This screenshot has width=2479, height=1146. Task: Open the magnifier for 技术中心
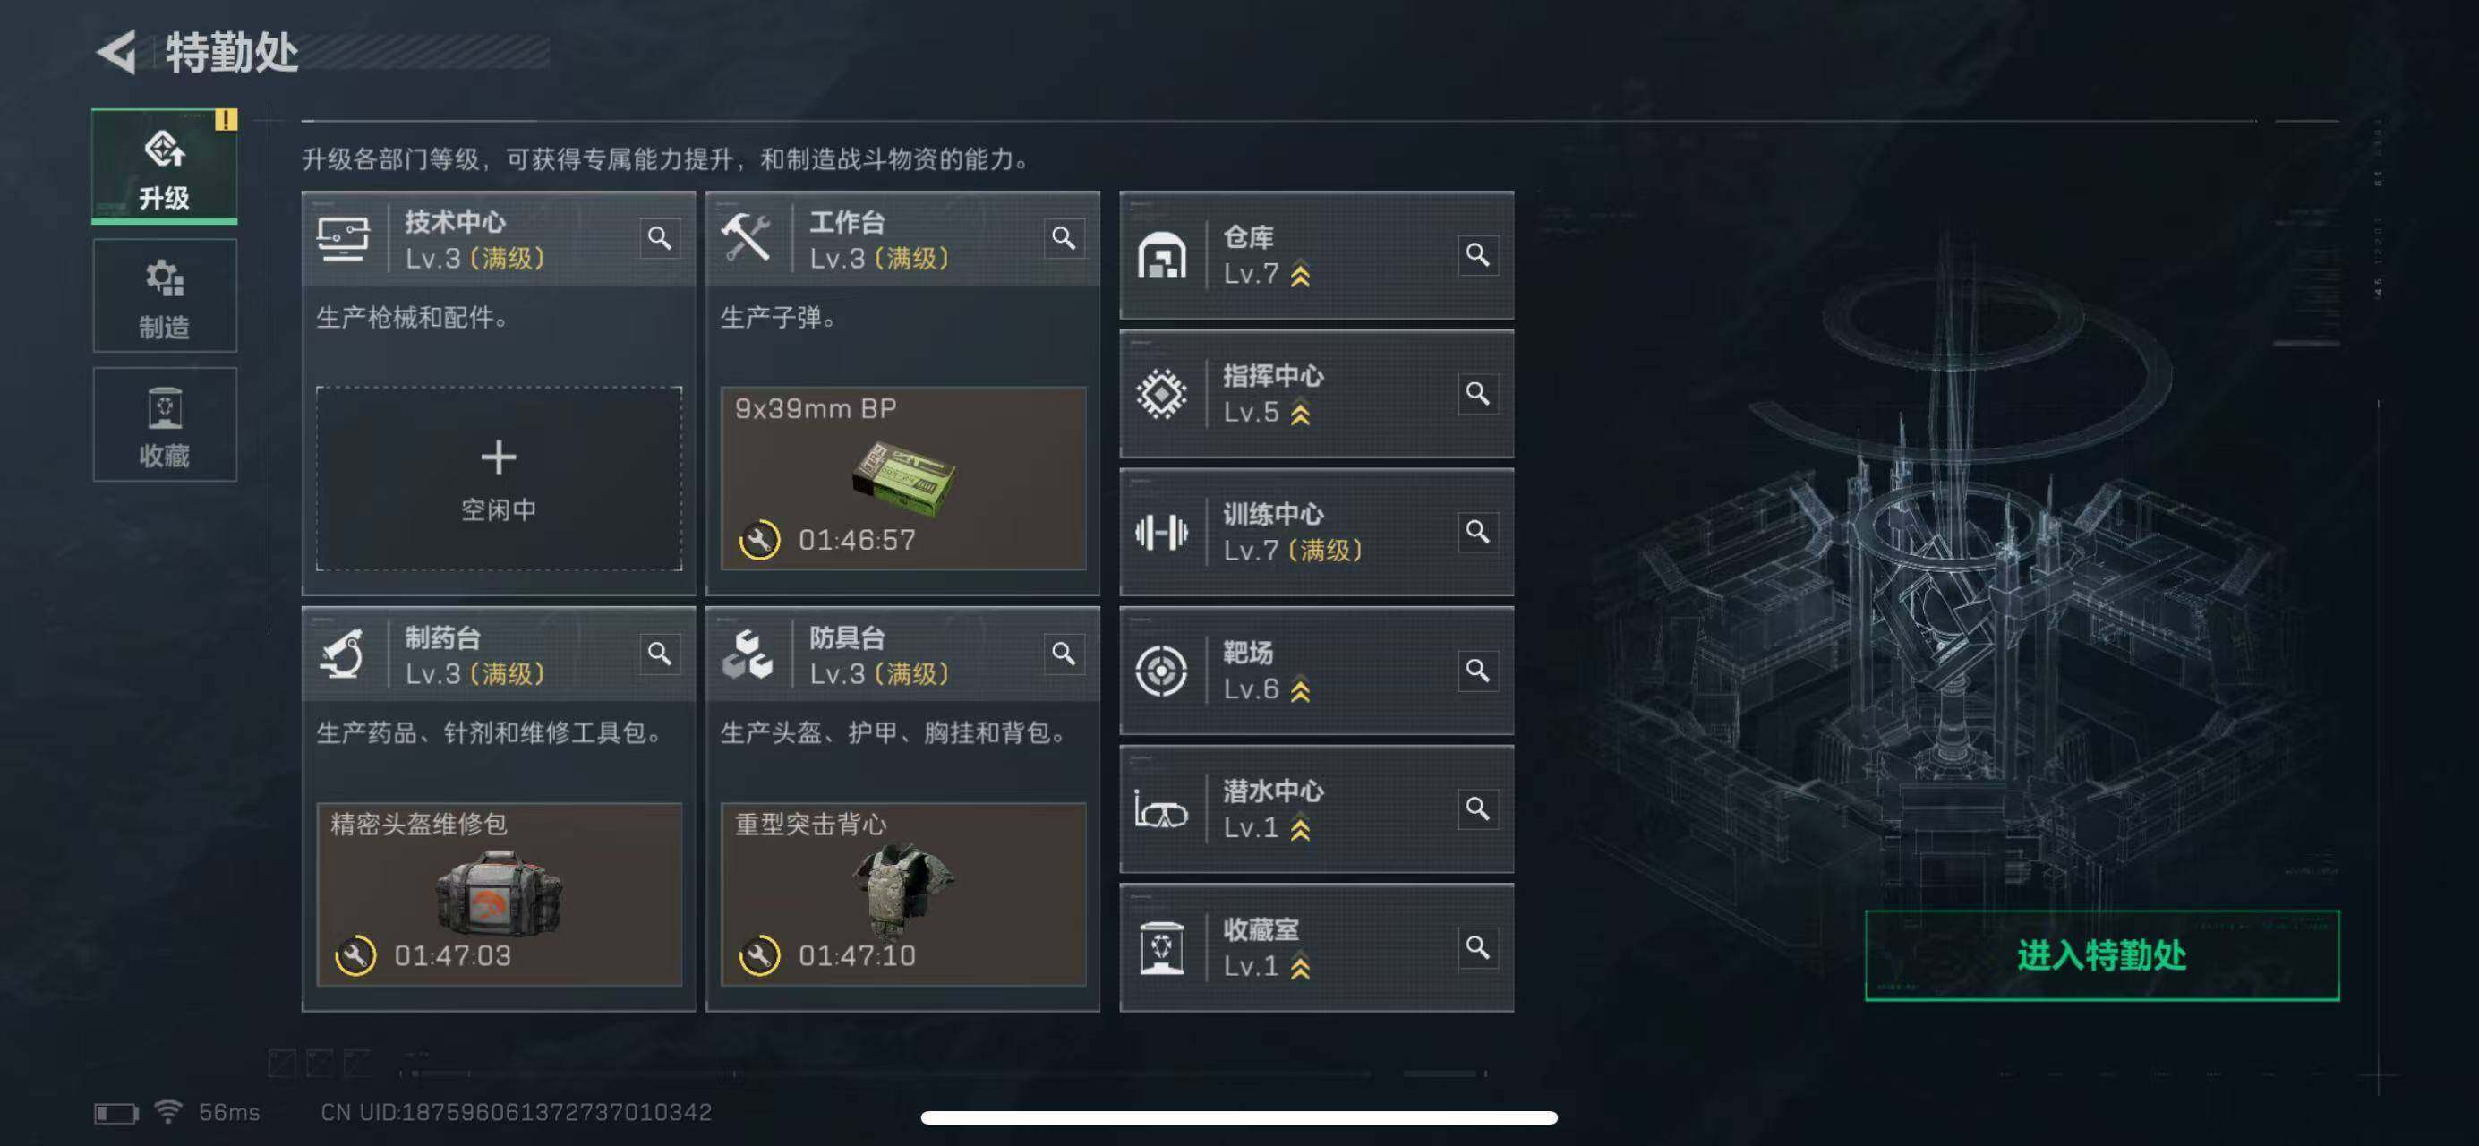point(659,237)
